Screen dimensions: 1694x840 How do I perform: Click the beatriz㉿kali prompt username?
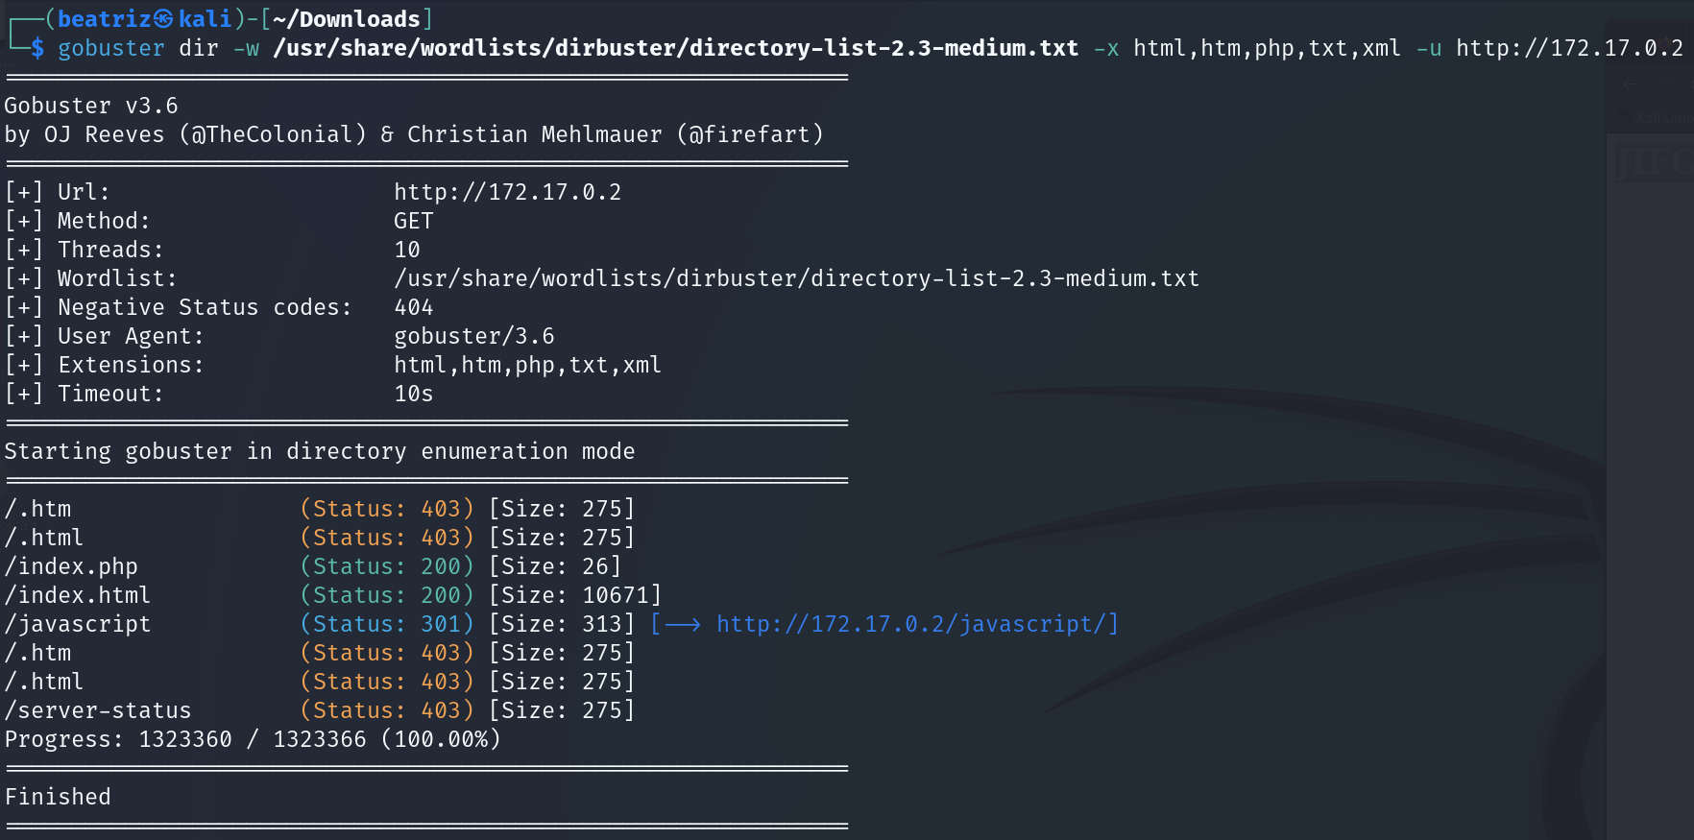pyautogui.click(x=145, y=19)
